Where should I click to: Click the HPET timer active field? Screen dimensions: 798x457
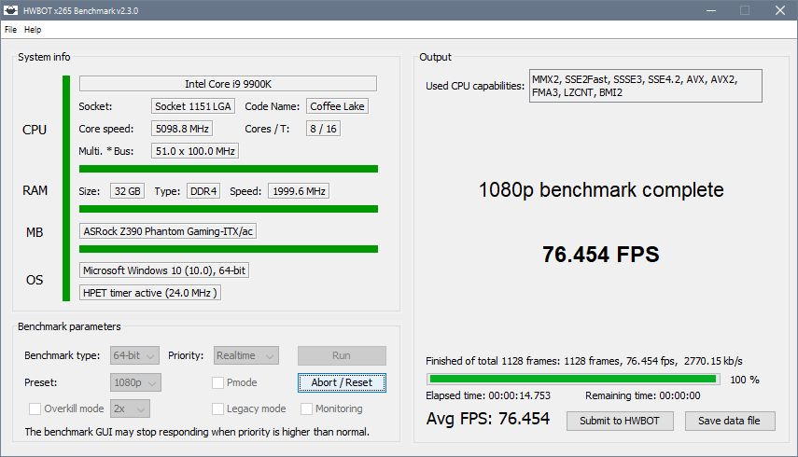150,293
